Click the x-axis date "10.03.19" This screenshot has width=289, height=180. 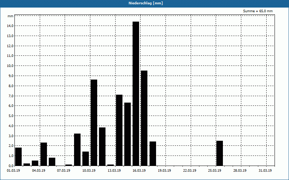point(89,171)
